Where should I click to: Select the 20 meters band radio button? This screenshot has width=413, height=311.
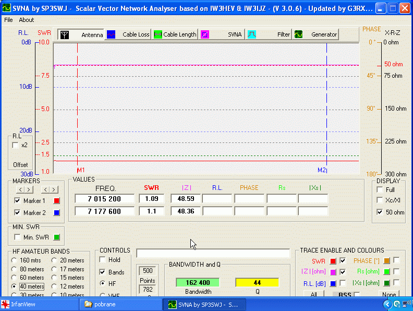[x=55, y=260]
